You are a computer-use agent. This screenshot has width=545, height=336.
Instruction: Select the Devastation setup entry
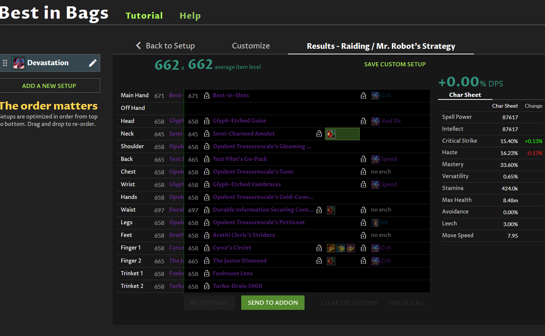pyautogui.click(x=50, y=63)
